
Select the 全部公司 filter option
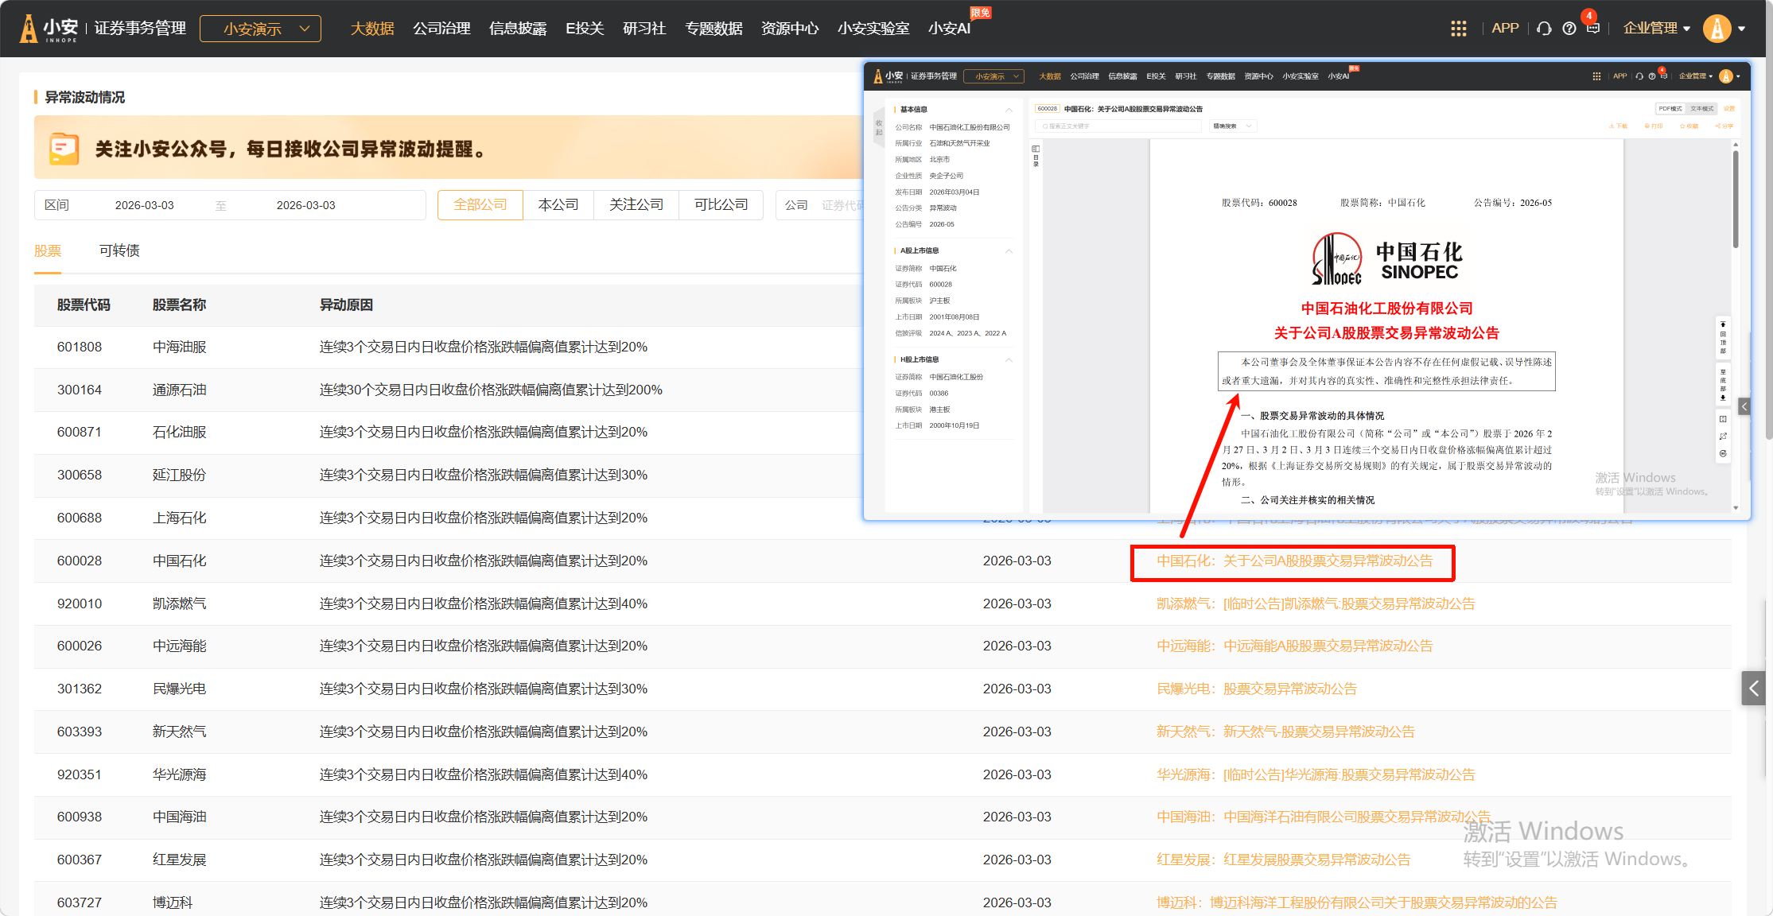tap(480, 205)
